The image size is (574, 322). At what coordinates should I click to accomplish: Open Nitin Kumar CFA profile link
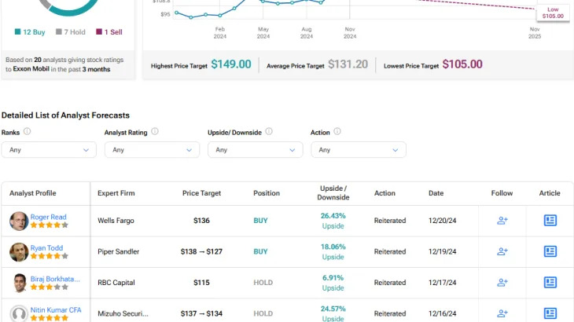pyautogui.click(x=56, y=310)
